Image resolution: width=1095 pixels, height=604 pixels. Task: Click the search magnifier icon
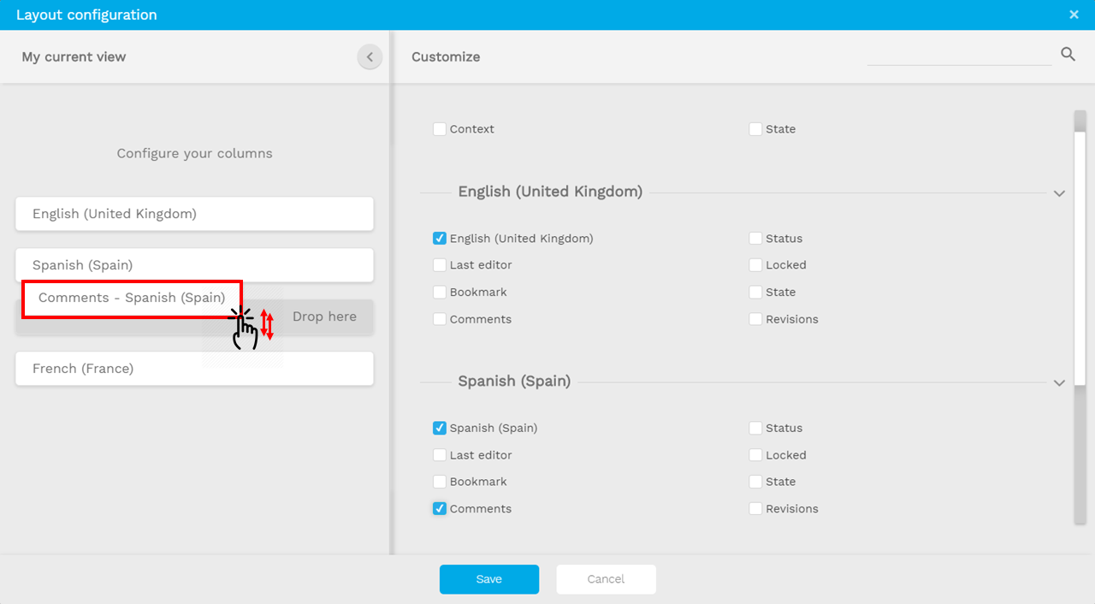pyautogui.click(x=1068, y=55)
